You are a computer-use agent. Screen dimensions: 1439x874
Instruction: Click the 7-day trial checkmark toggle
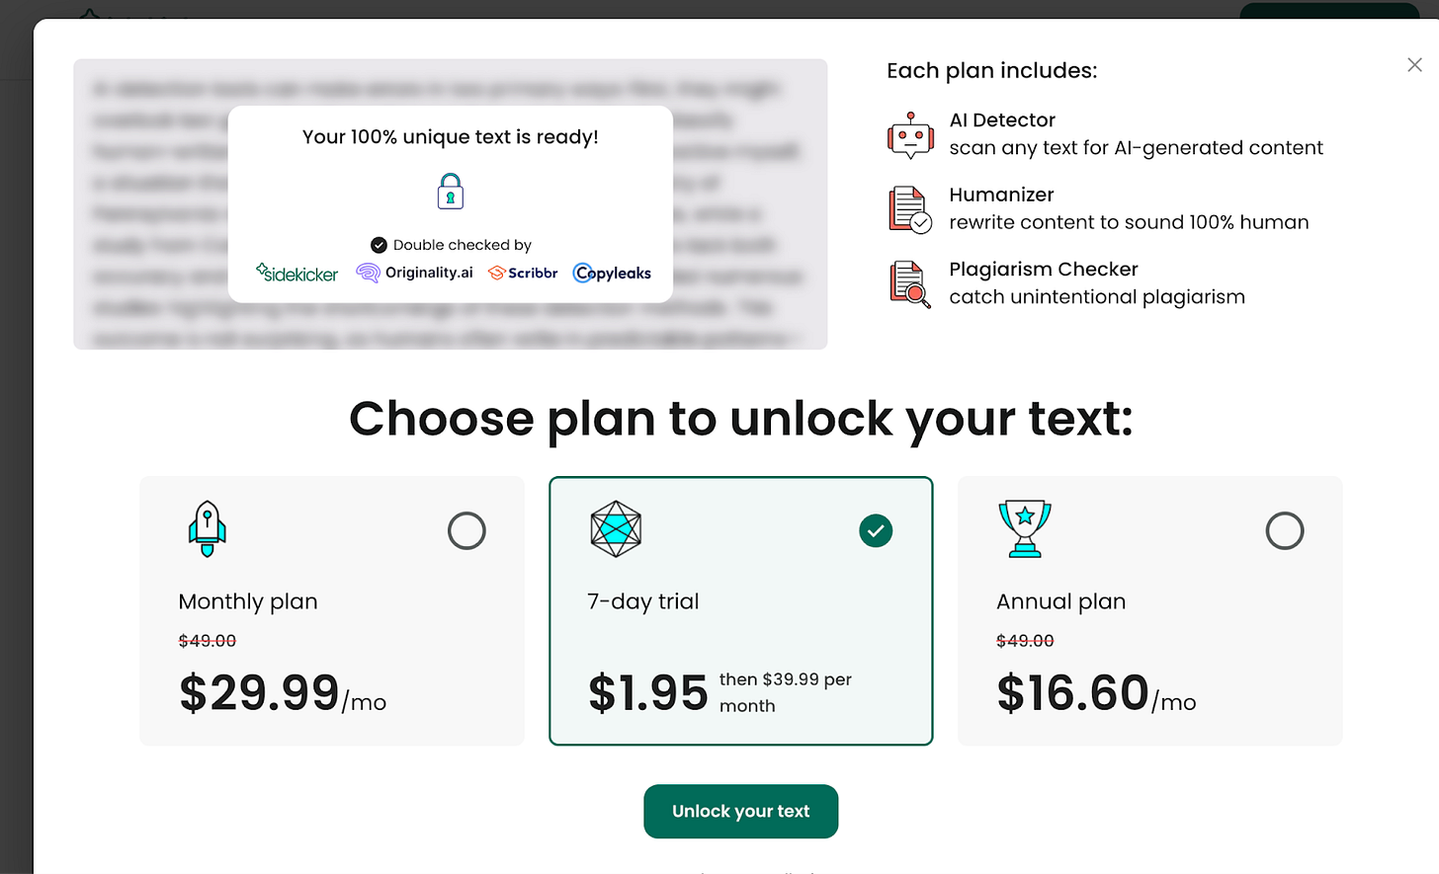875,530
